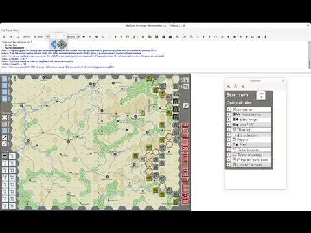Image resolution: width=311 pixels, height=233 pixels.
Task: Toggle the commandos optional rule checkbox
Action: 229,115
